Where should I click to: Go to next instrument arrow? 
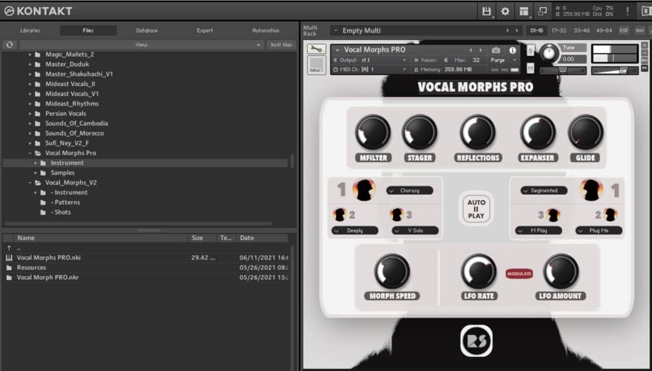point(481,50)
